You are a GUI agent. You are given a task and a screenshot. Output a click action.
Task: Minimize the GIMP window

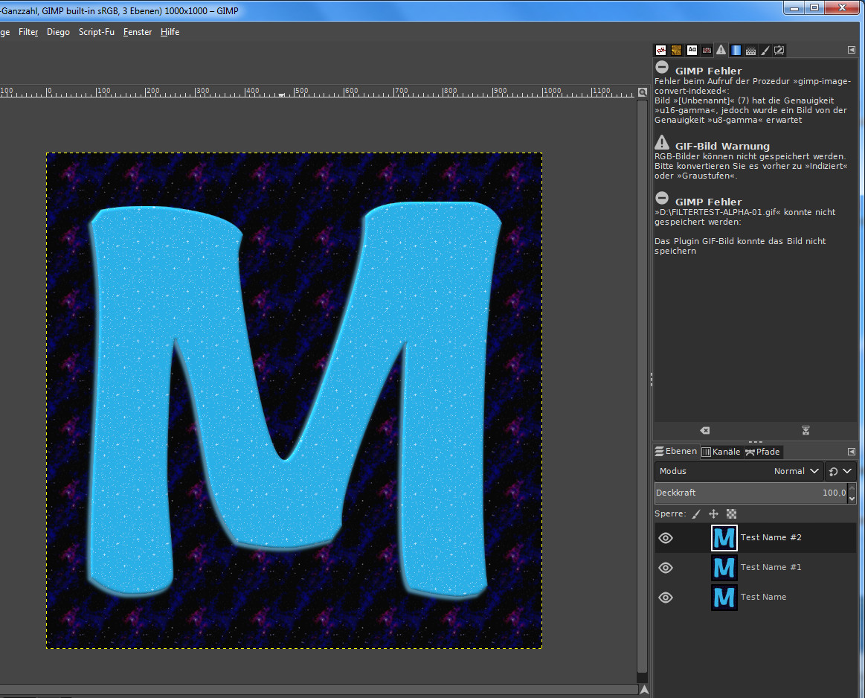point(795,7)
